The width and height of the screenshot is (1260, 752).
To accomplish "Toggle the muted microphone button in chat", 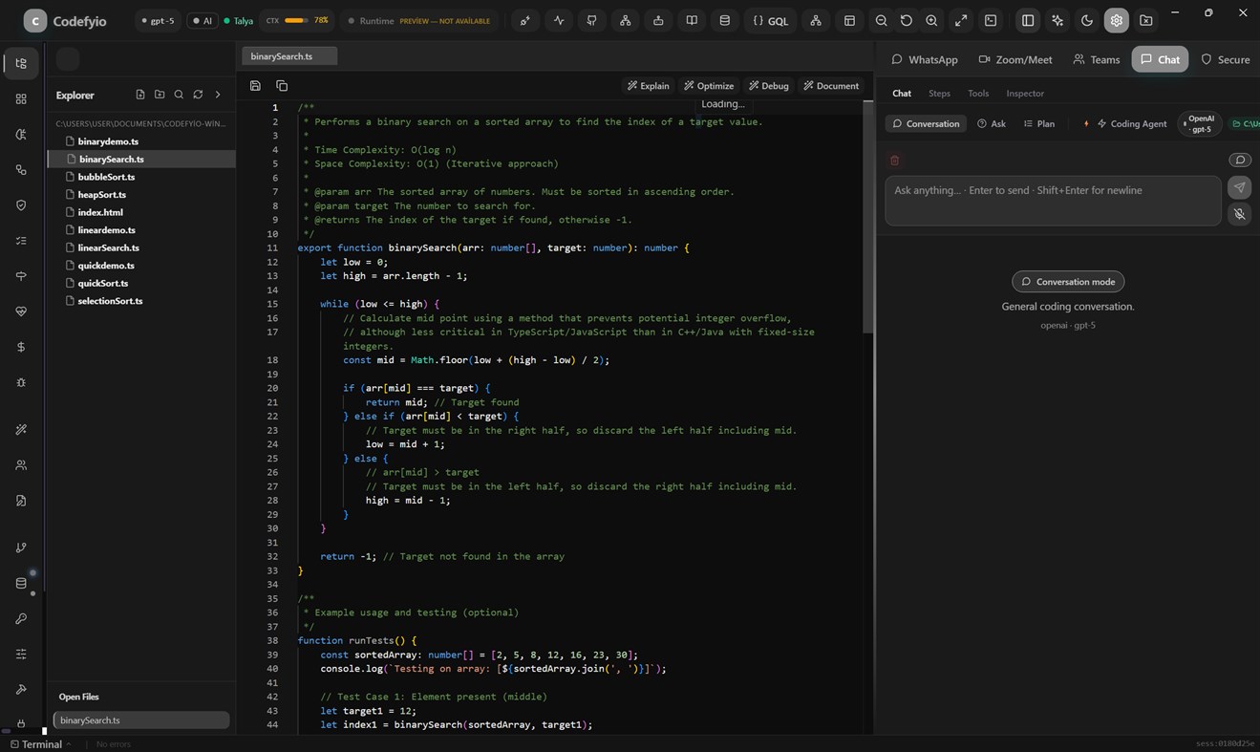I will click(x=1239, y=214).
